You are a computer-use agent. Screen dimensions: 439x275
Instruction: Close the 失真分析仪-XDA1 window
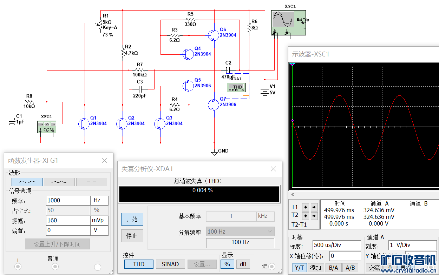point(273,169)
